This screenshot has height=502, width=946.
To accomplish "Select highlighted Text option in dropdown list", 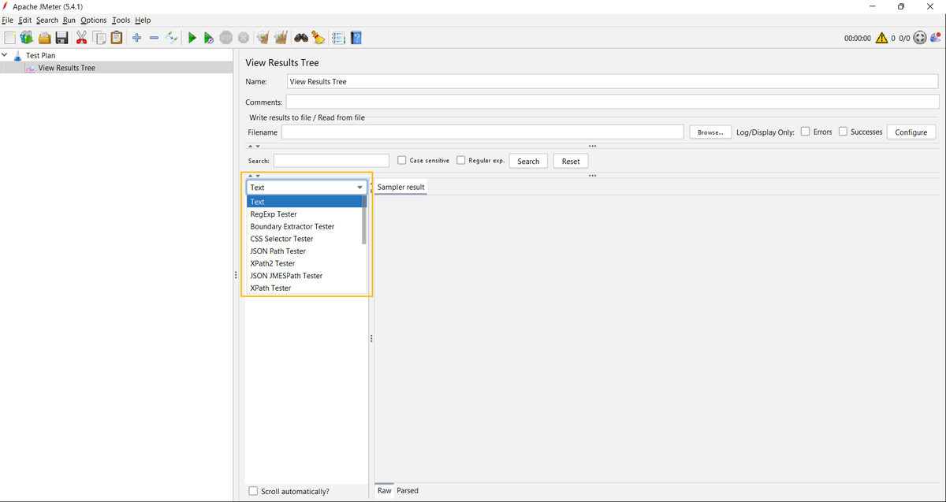I will pyautogui.click(x=304, y=202).
